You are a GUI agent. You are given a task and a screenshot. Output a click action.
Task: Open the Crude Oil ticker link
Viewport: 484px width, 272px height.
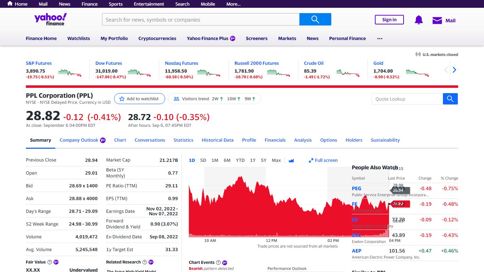[314, 63]
